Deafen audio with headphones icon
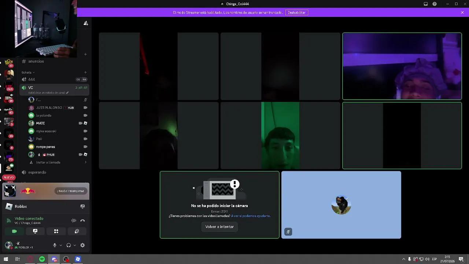 coord(69,245)
